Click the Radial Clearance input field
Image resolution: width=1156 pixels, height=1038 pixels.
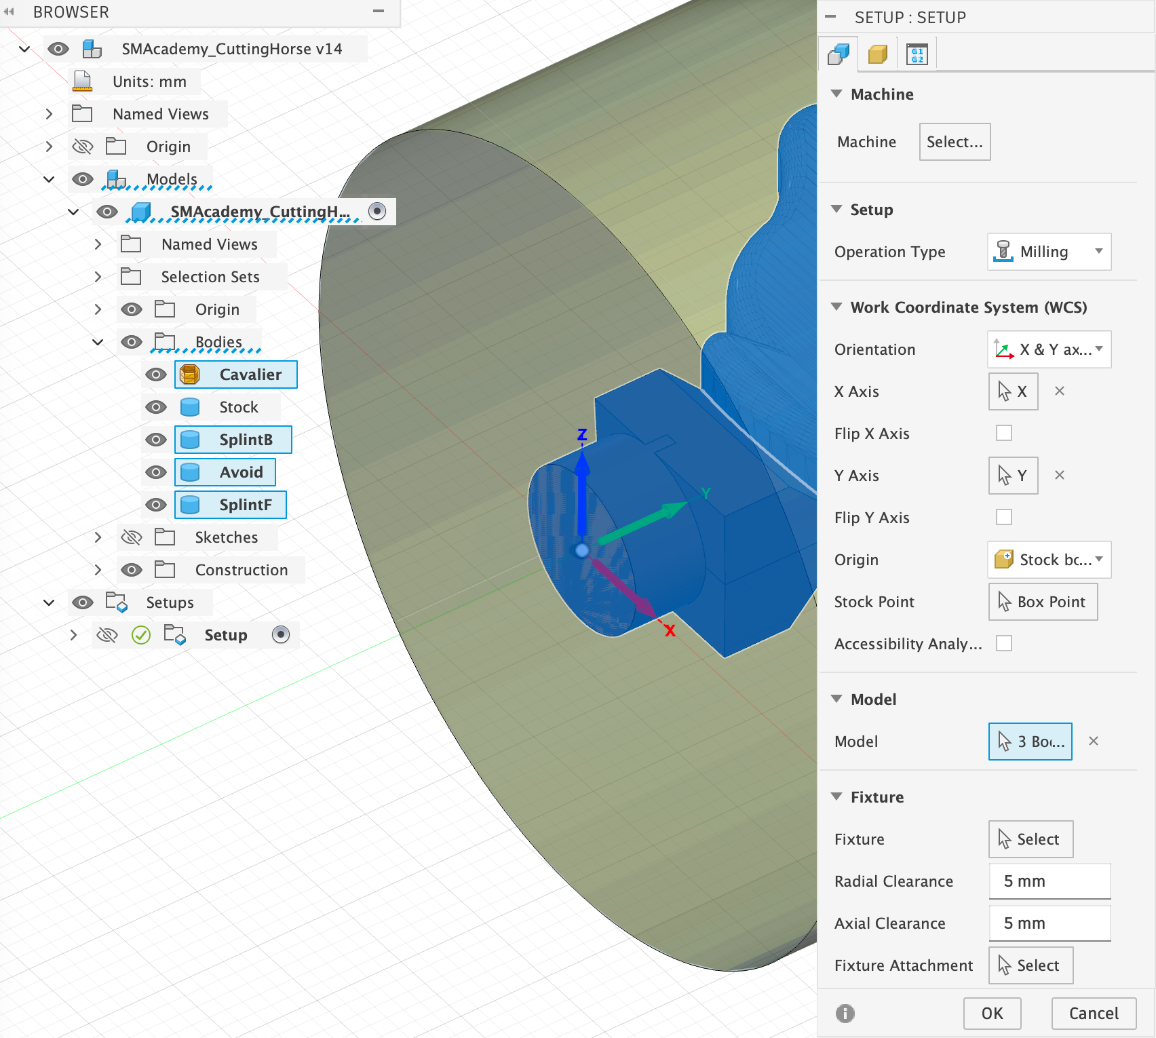click(x=1049, y=881)
